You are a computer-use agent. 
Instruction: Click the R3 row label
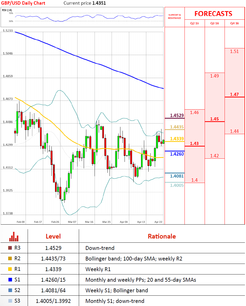(17, 248)
